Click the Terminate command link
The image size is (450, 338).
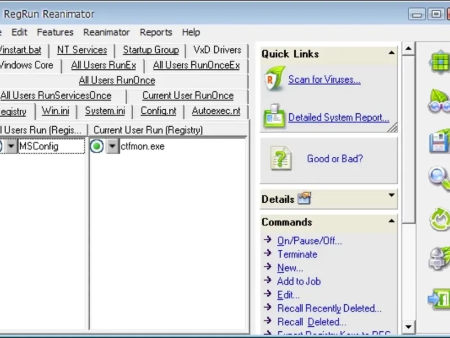tap(298, 255)
